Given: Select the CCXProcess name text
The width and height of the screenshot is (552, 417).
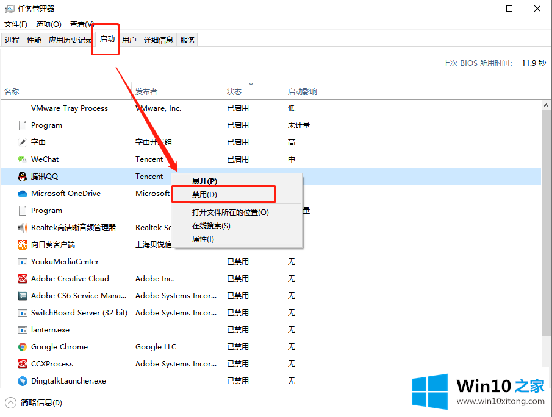Looking at the screenshot, I should 52,364.
